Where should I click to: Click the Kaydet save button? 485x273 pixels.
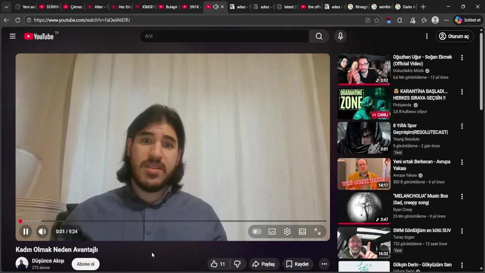(x=297, y=264)
